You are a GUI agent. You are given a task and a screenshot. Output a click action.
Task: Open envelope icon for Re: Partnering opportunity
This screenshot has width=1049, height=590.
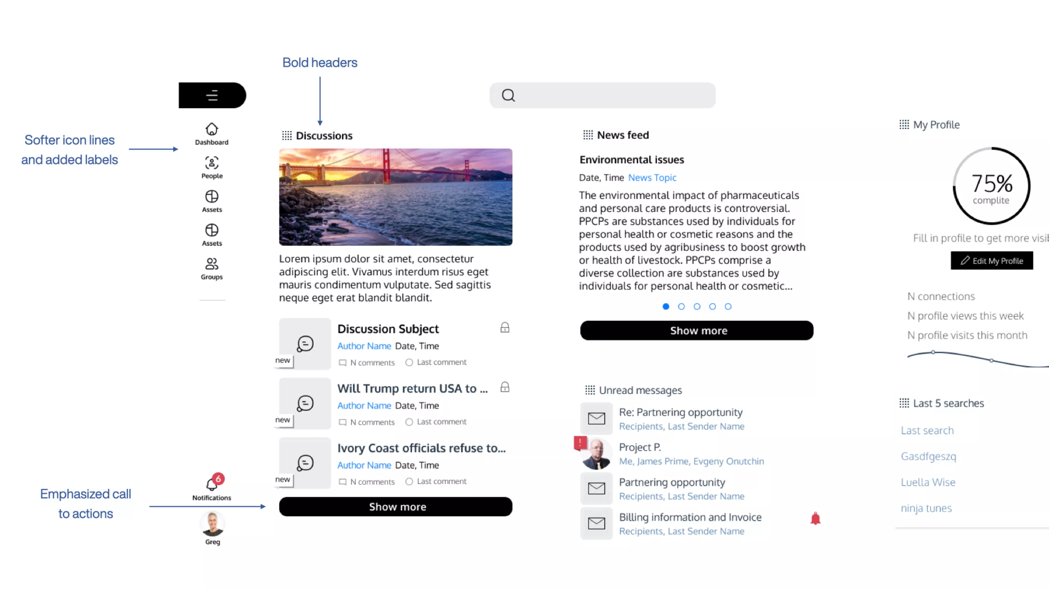[x=596, y=418]
